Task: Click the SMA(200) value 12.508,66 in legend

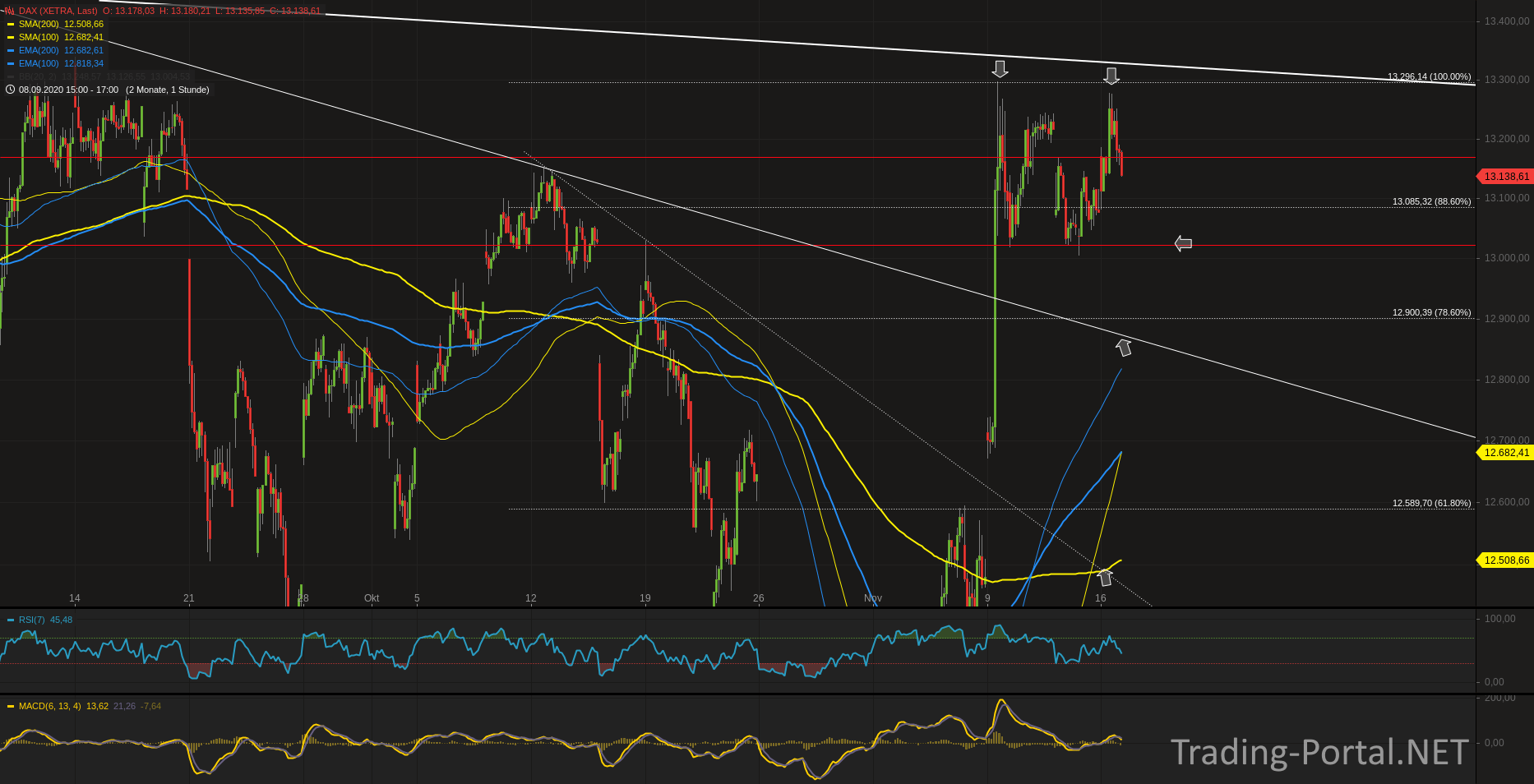Action: (84, 24)
